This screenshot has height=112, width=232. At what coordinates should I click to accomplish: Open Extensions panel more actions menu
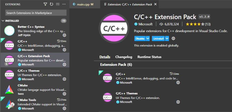click(64, 4)
